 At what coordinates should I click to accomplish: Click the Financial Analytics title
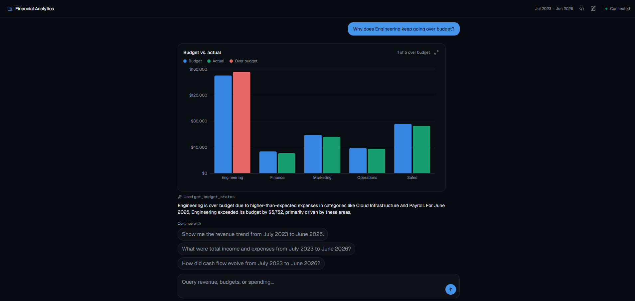(x=35, y=9)
